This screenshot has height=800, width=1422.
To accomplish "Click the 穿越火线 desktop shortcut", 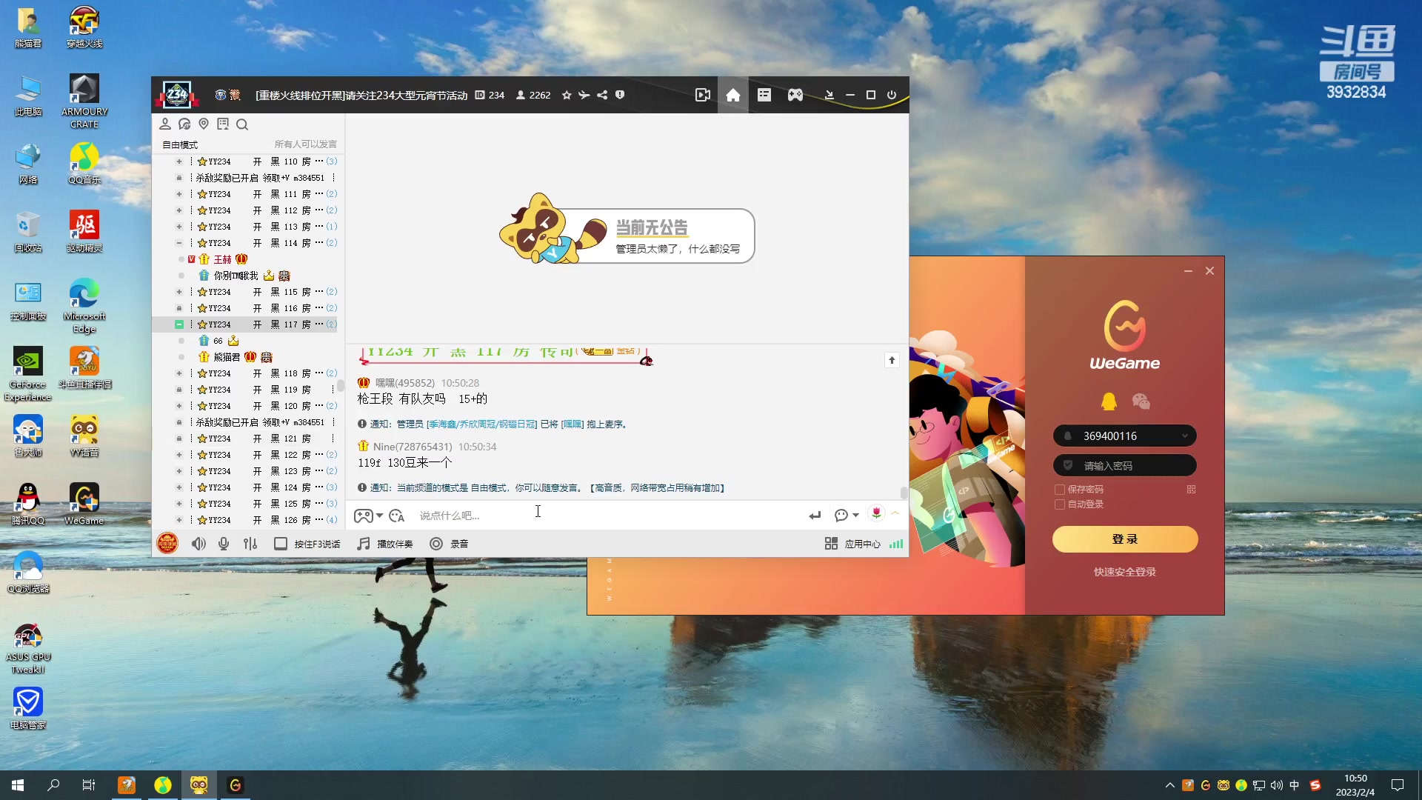I will pyautogui.click(x=84, y=27).
